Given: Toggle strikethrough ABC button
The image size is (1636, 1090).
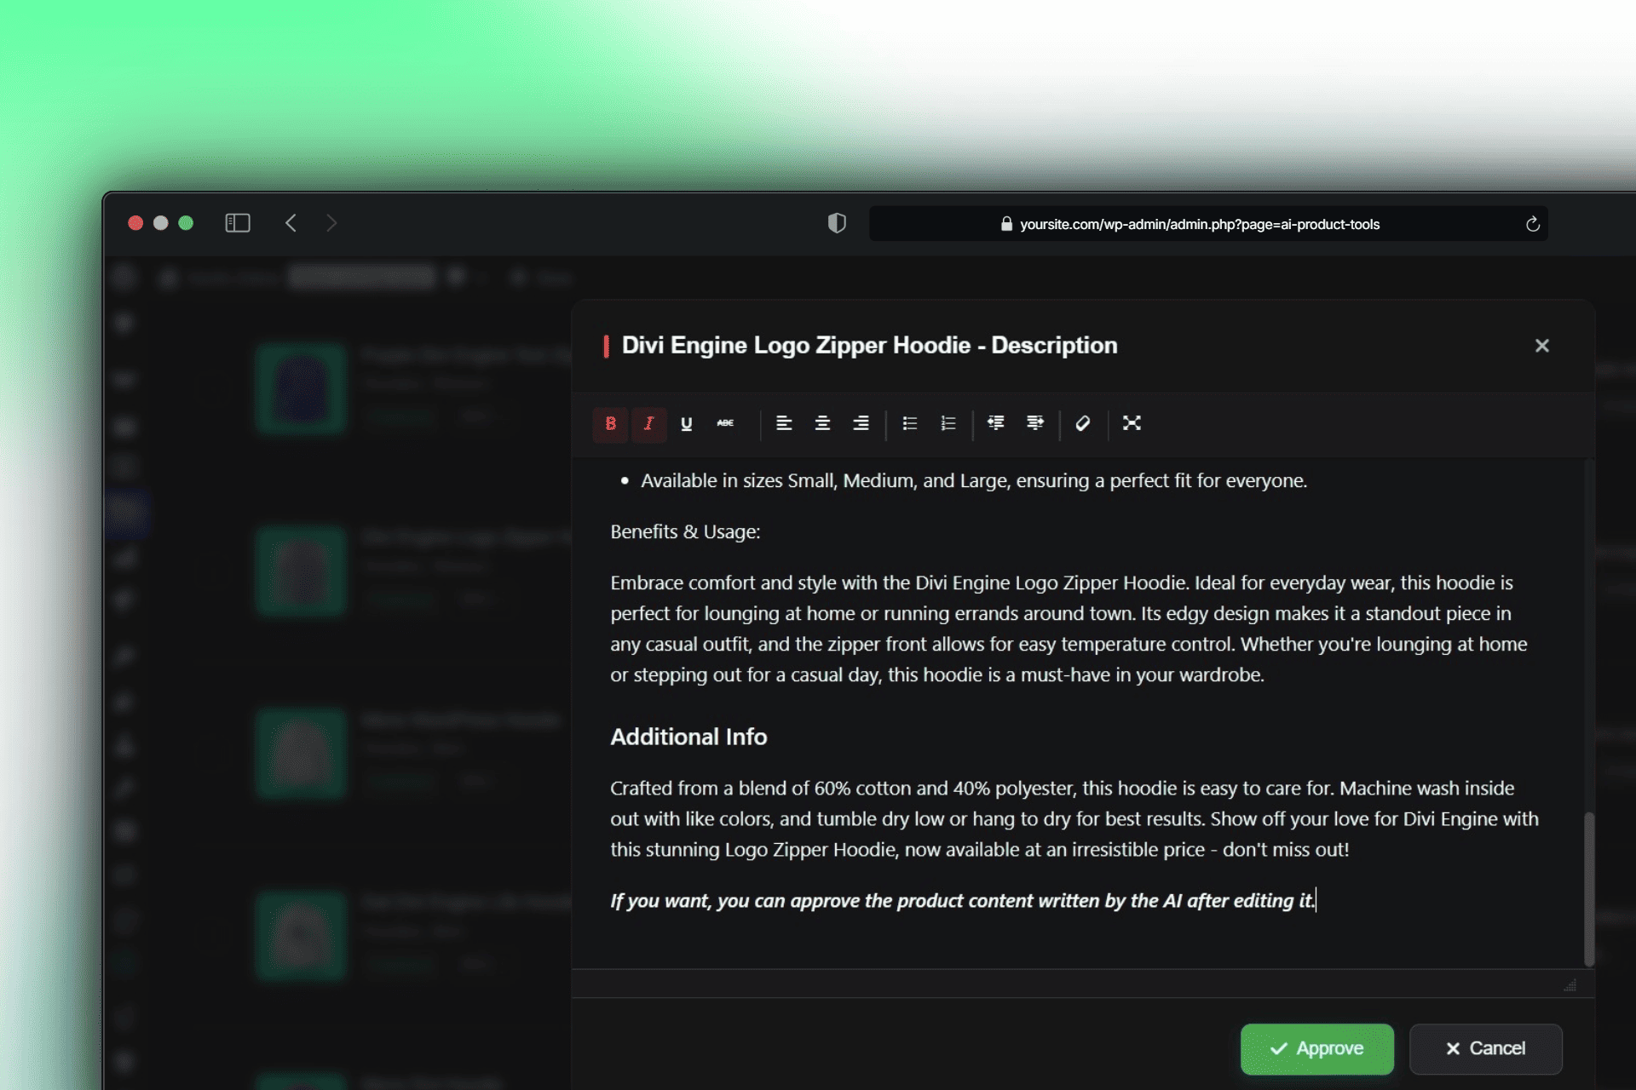Looking at the screenshot, I should (x=725, y=423).
